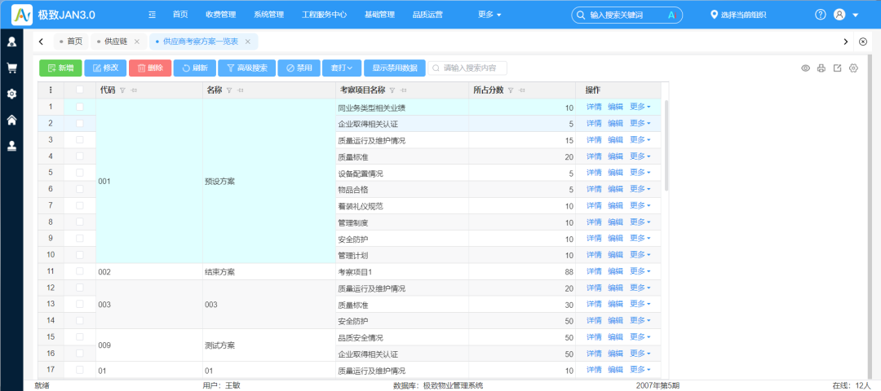Click the 修改 button
Viewport: 881px width, 391px height.
[x=105, y=68]
